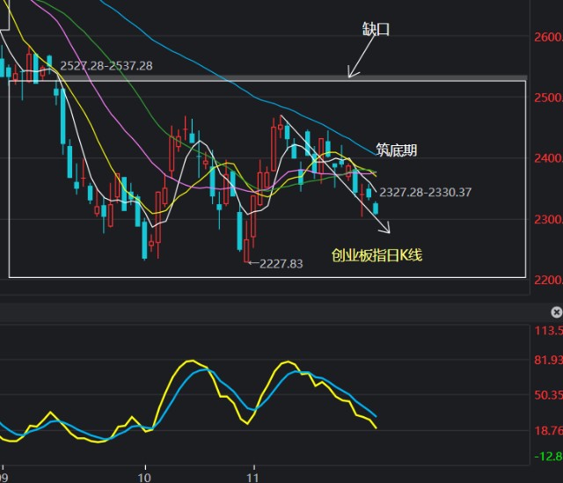The height and width of the screenshot is (483, 563).
Task: Select the arrow pointing to the gap
Action: (x=358, y=62)
